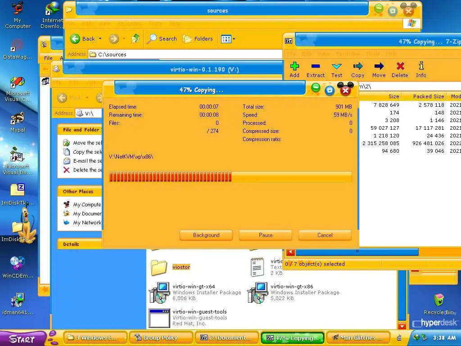This screenshot has width=461, height=346.
Task: Click Copy the selected items link
Action: (x=82, y=152)
